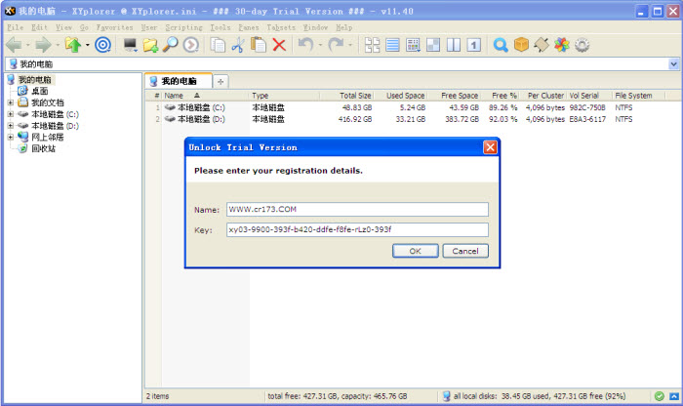Open the Back history dropdown arrow
683x406 pixels.
click(28, 45)
